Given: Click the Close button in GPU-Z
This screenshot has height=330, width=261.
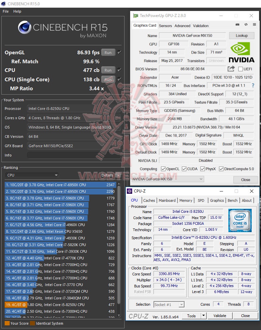Looking at the screenshot, I should pos(245,180).
